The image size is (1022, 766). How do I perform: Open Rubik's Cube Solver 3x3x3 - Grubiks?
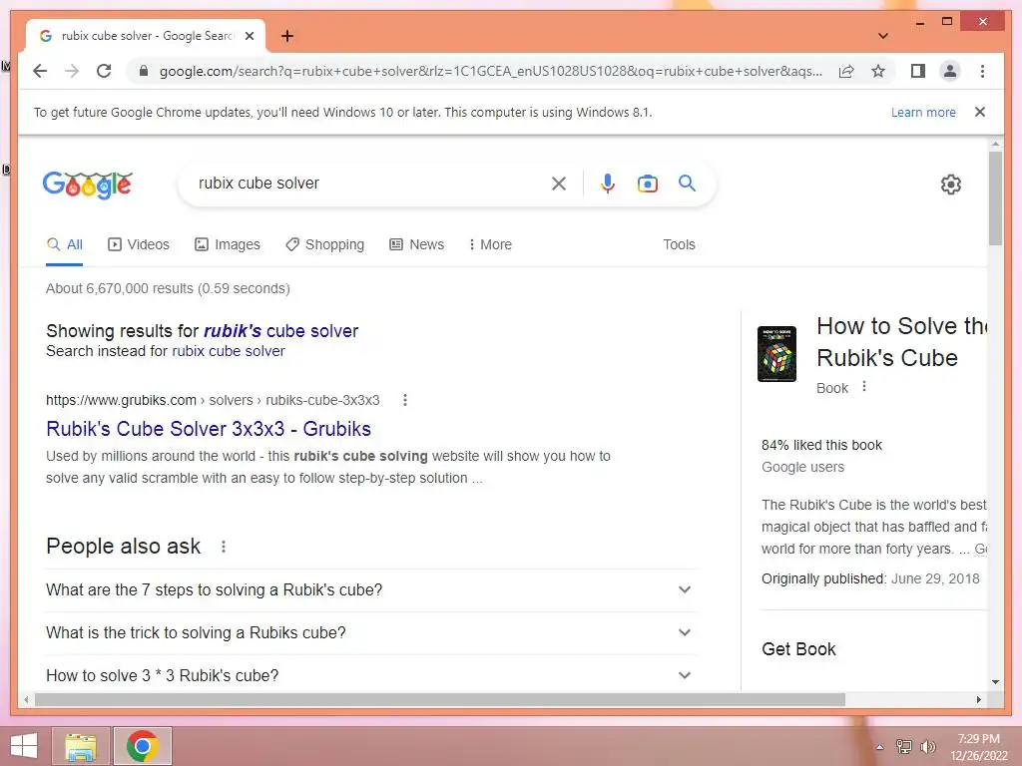[x=209, y=429]
